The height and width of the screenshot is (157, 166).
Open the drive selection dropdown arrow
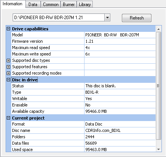[x=107, y=18]
